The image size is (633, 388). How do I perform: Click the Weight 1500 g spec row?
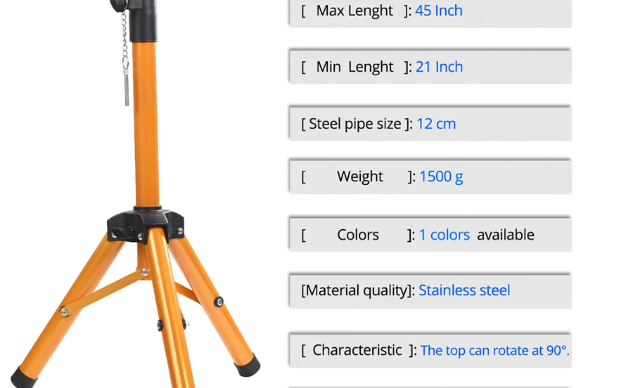click(x=430, y=176)
